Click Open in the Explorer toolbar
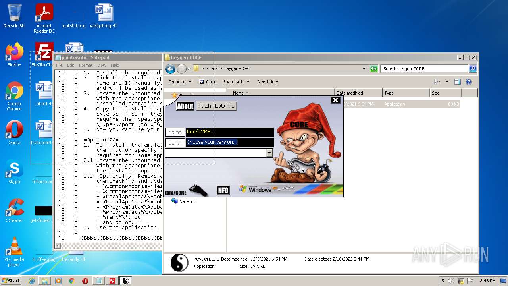This screenshot has height=286, width=508. [x=208, y=82]
